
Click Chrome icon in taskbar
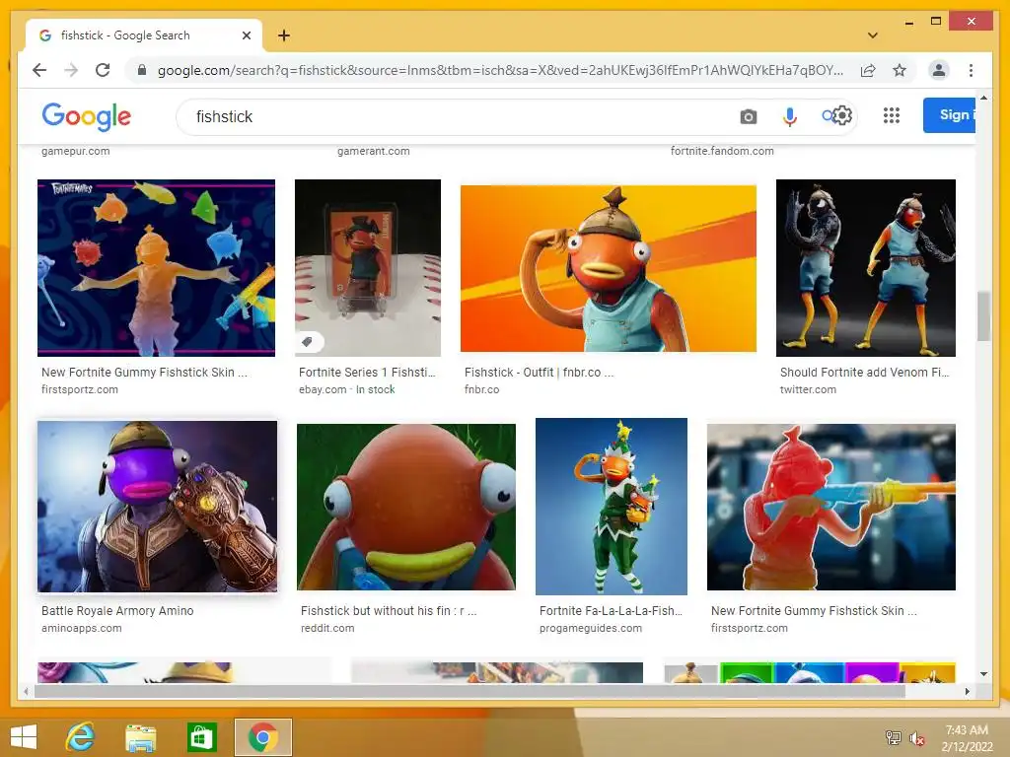click(x=262, y=737)
